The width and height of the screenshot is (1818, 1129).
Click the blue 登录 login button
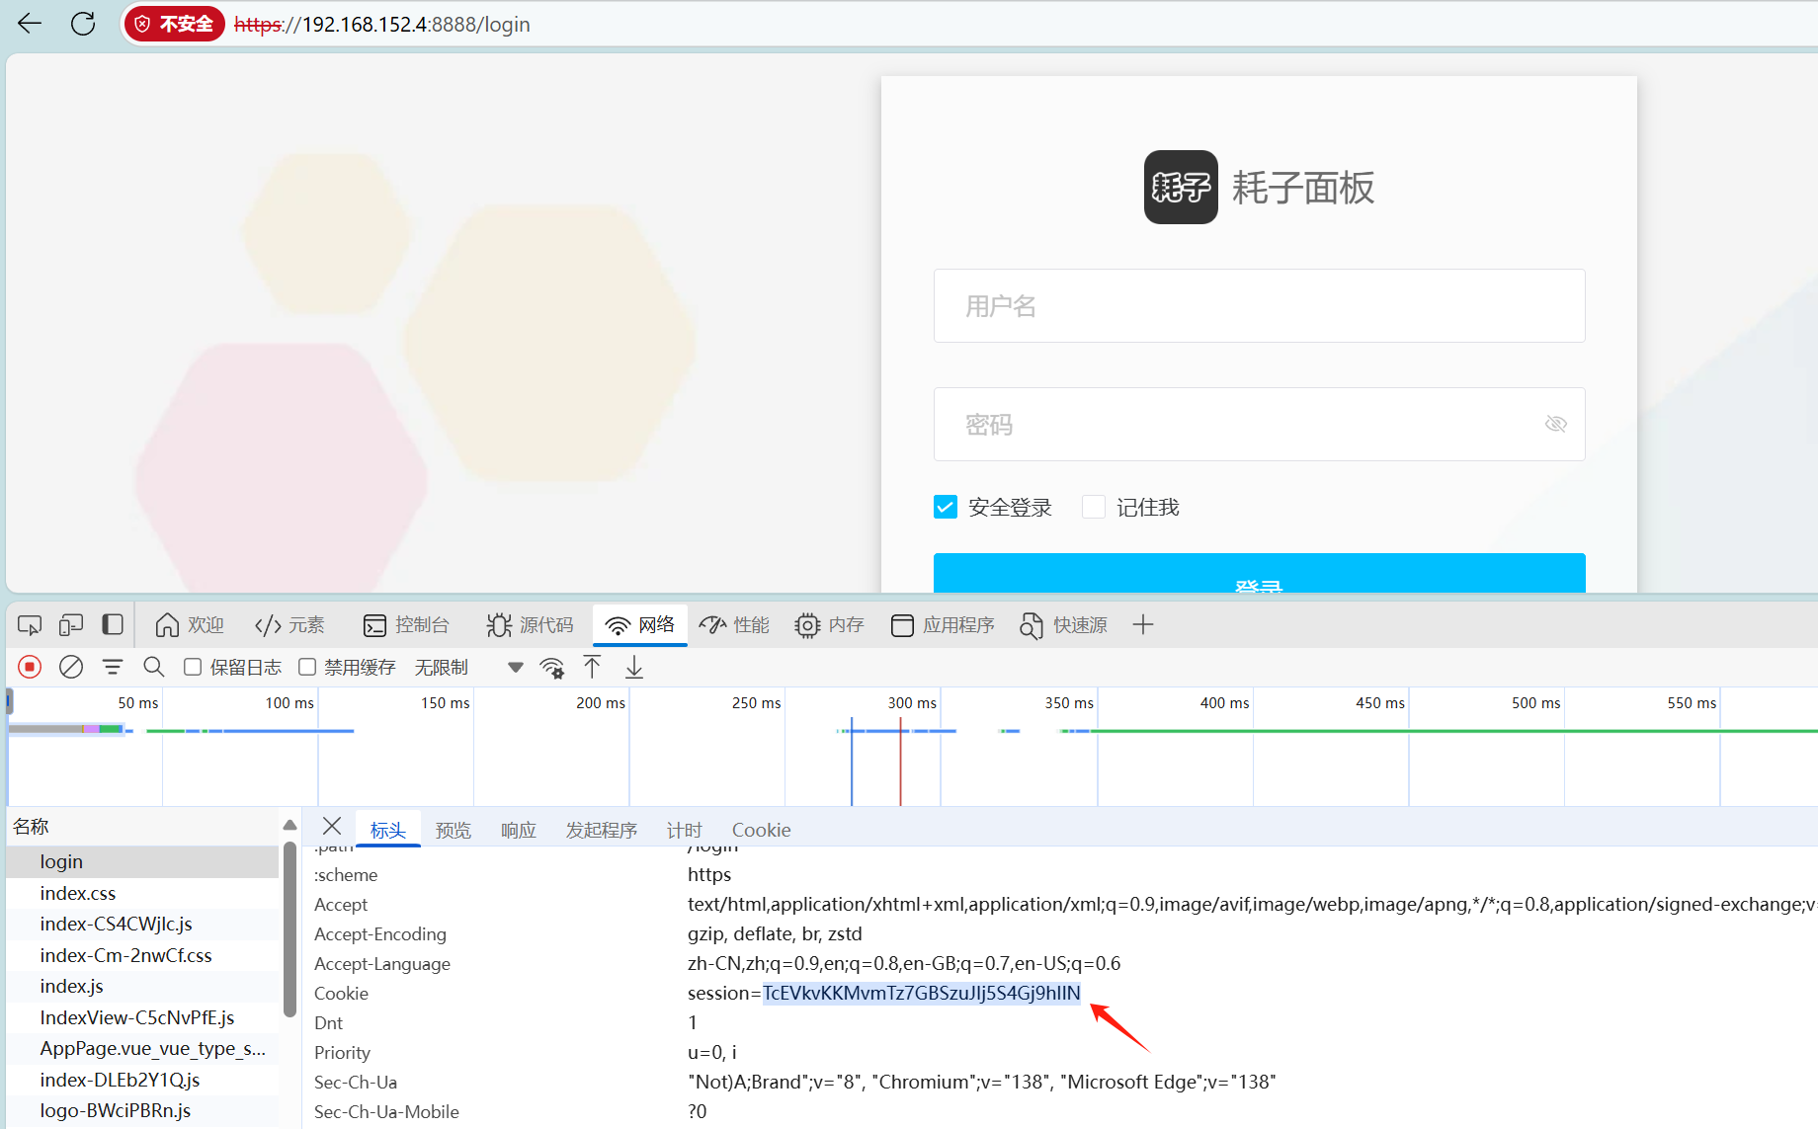pyautogui.click(x=1259, y=575)
